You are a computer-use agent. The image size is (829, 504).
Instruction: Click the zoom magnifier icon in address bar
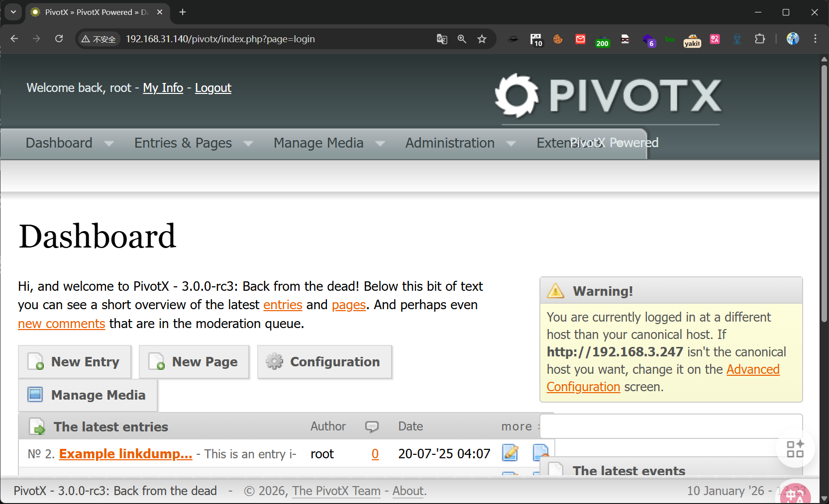point(462,39)
